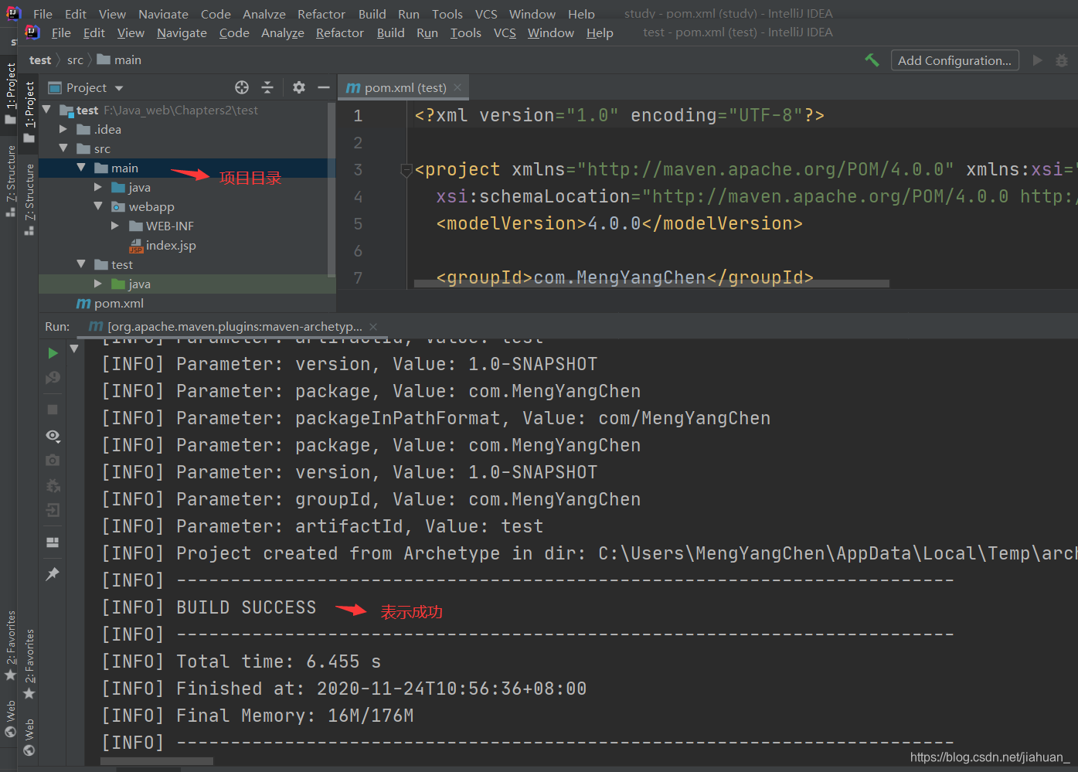Click the Favorites star icon on the inner sidebar
Screen dimensions: 1078x772
(29, 694)
